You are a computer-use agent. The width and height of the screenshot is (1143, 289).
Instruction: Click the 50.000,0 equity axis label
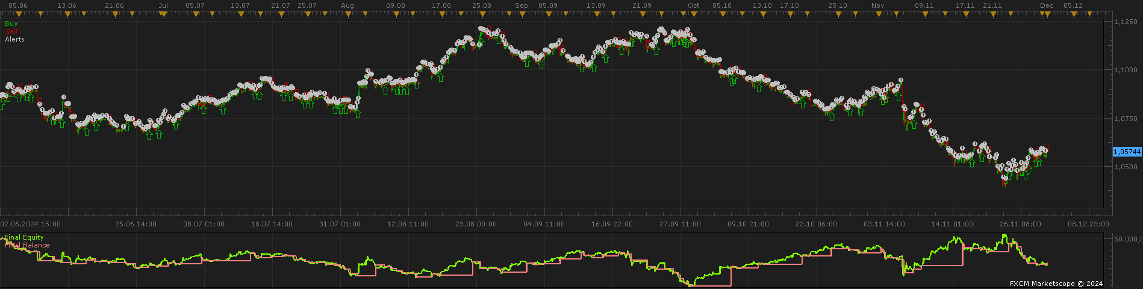point(1128,240)
